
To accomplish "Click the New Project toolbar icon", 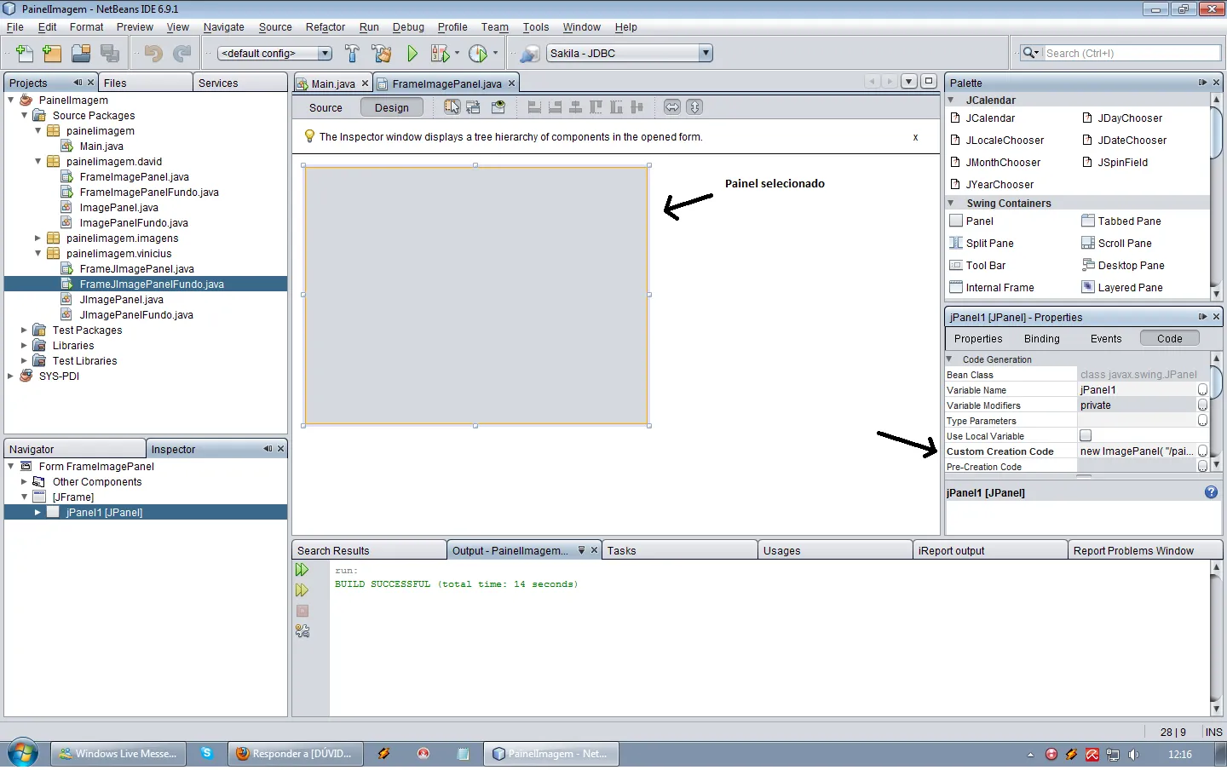I will [52, 54].
